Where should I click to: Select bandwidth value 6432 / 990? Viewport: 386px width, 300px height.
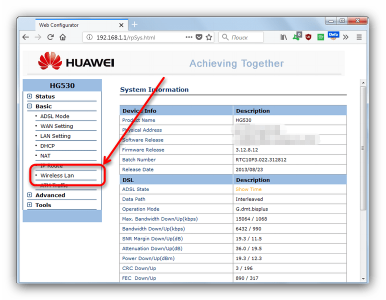point(248,228)
